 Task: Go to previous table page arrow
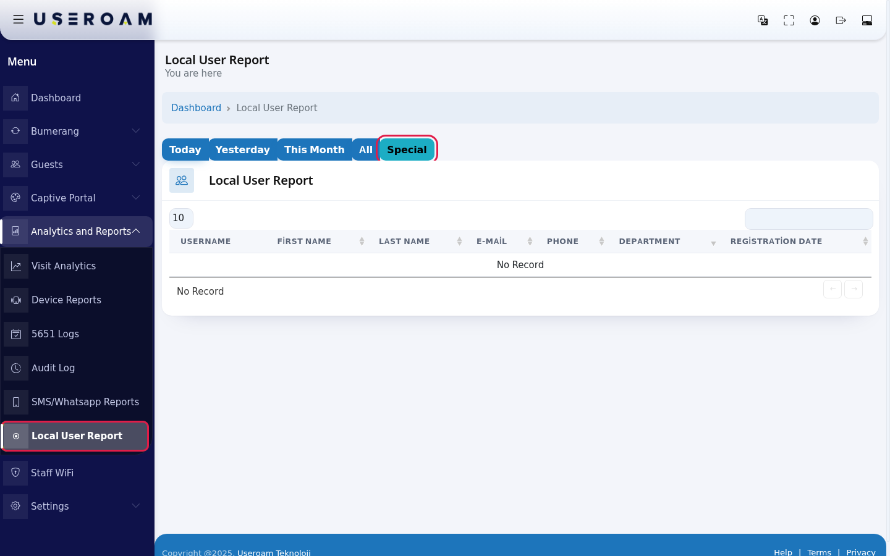pos(833,289)
